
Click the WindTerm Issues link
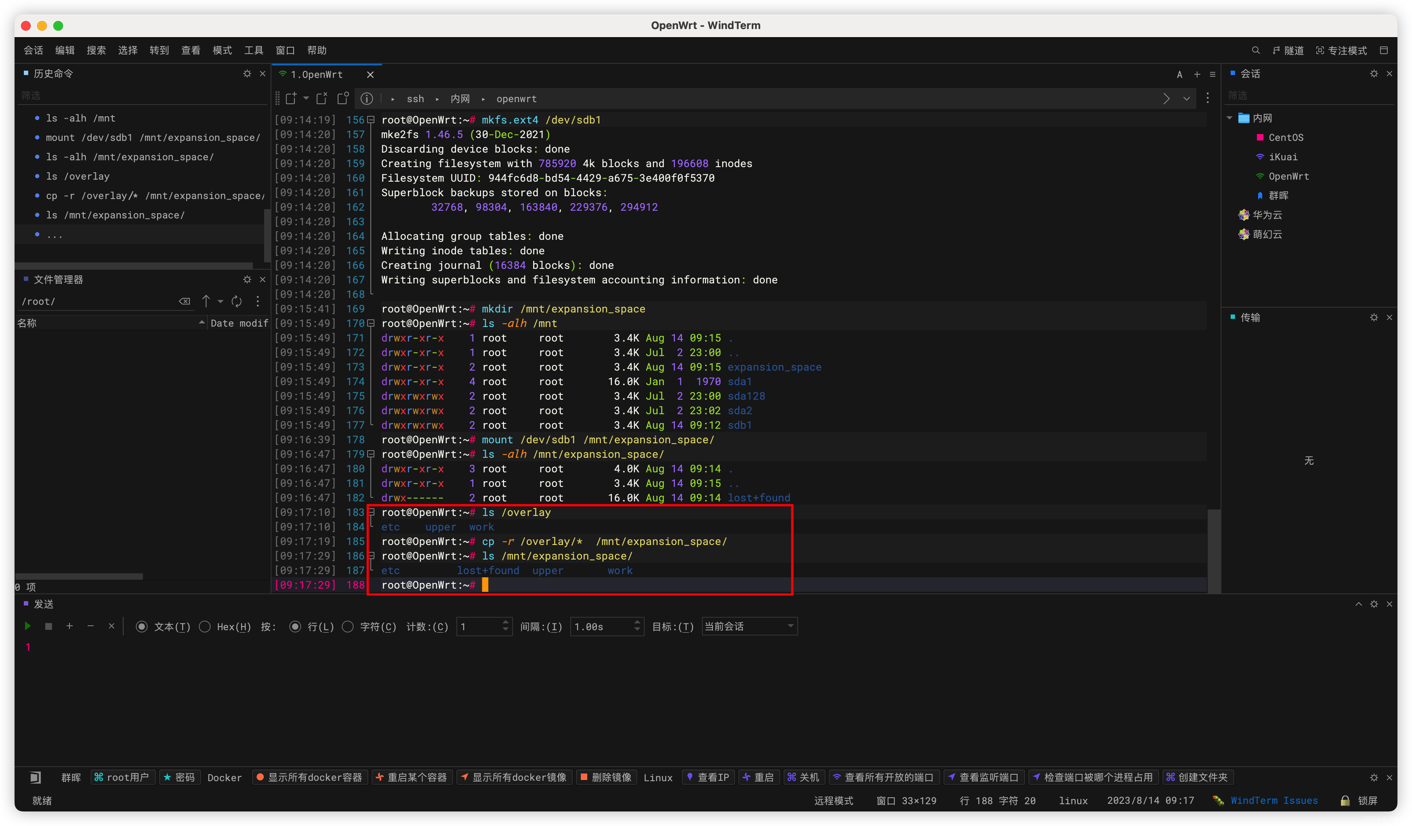click(x=1273, y=800)
